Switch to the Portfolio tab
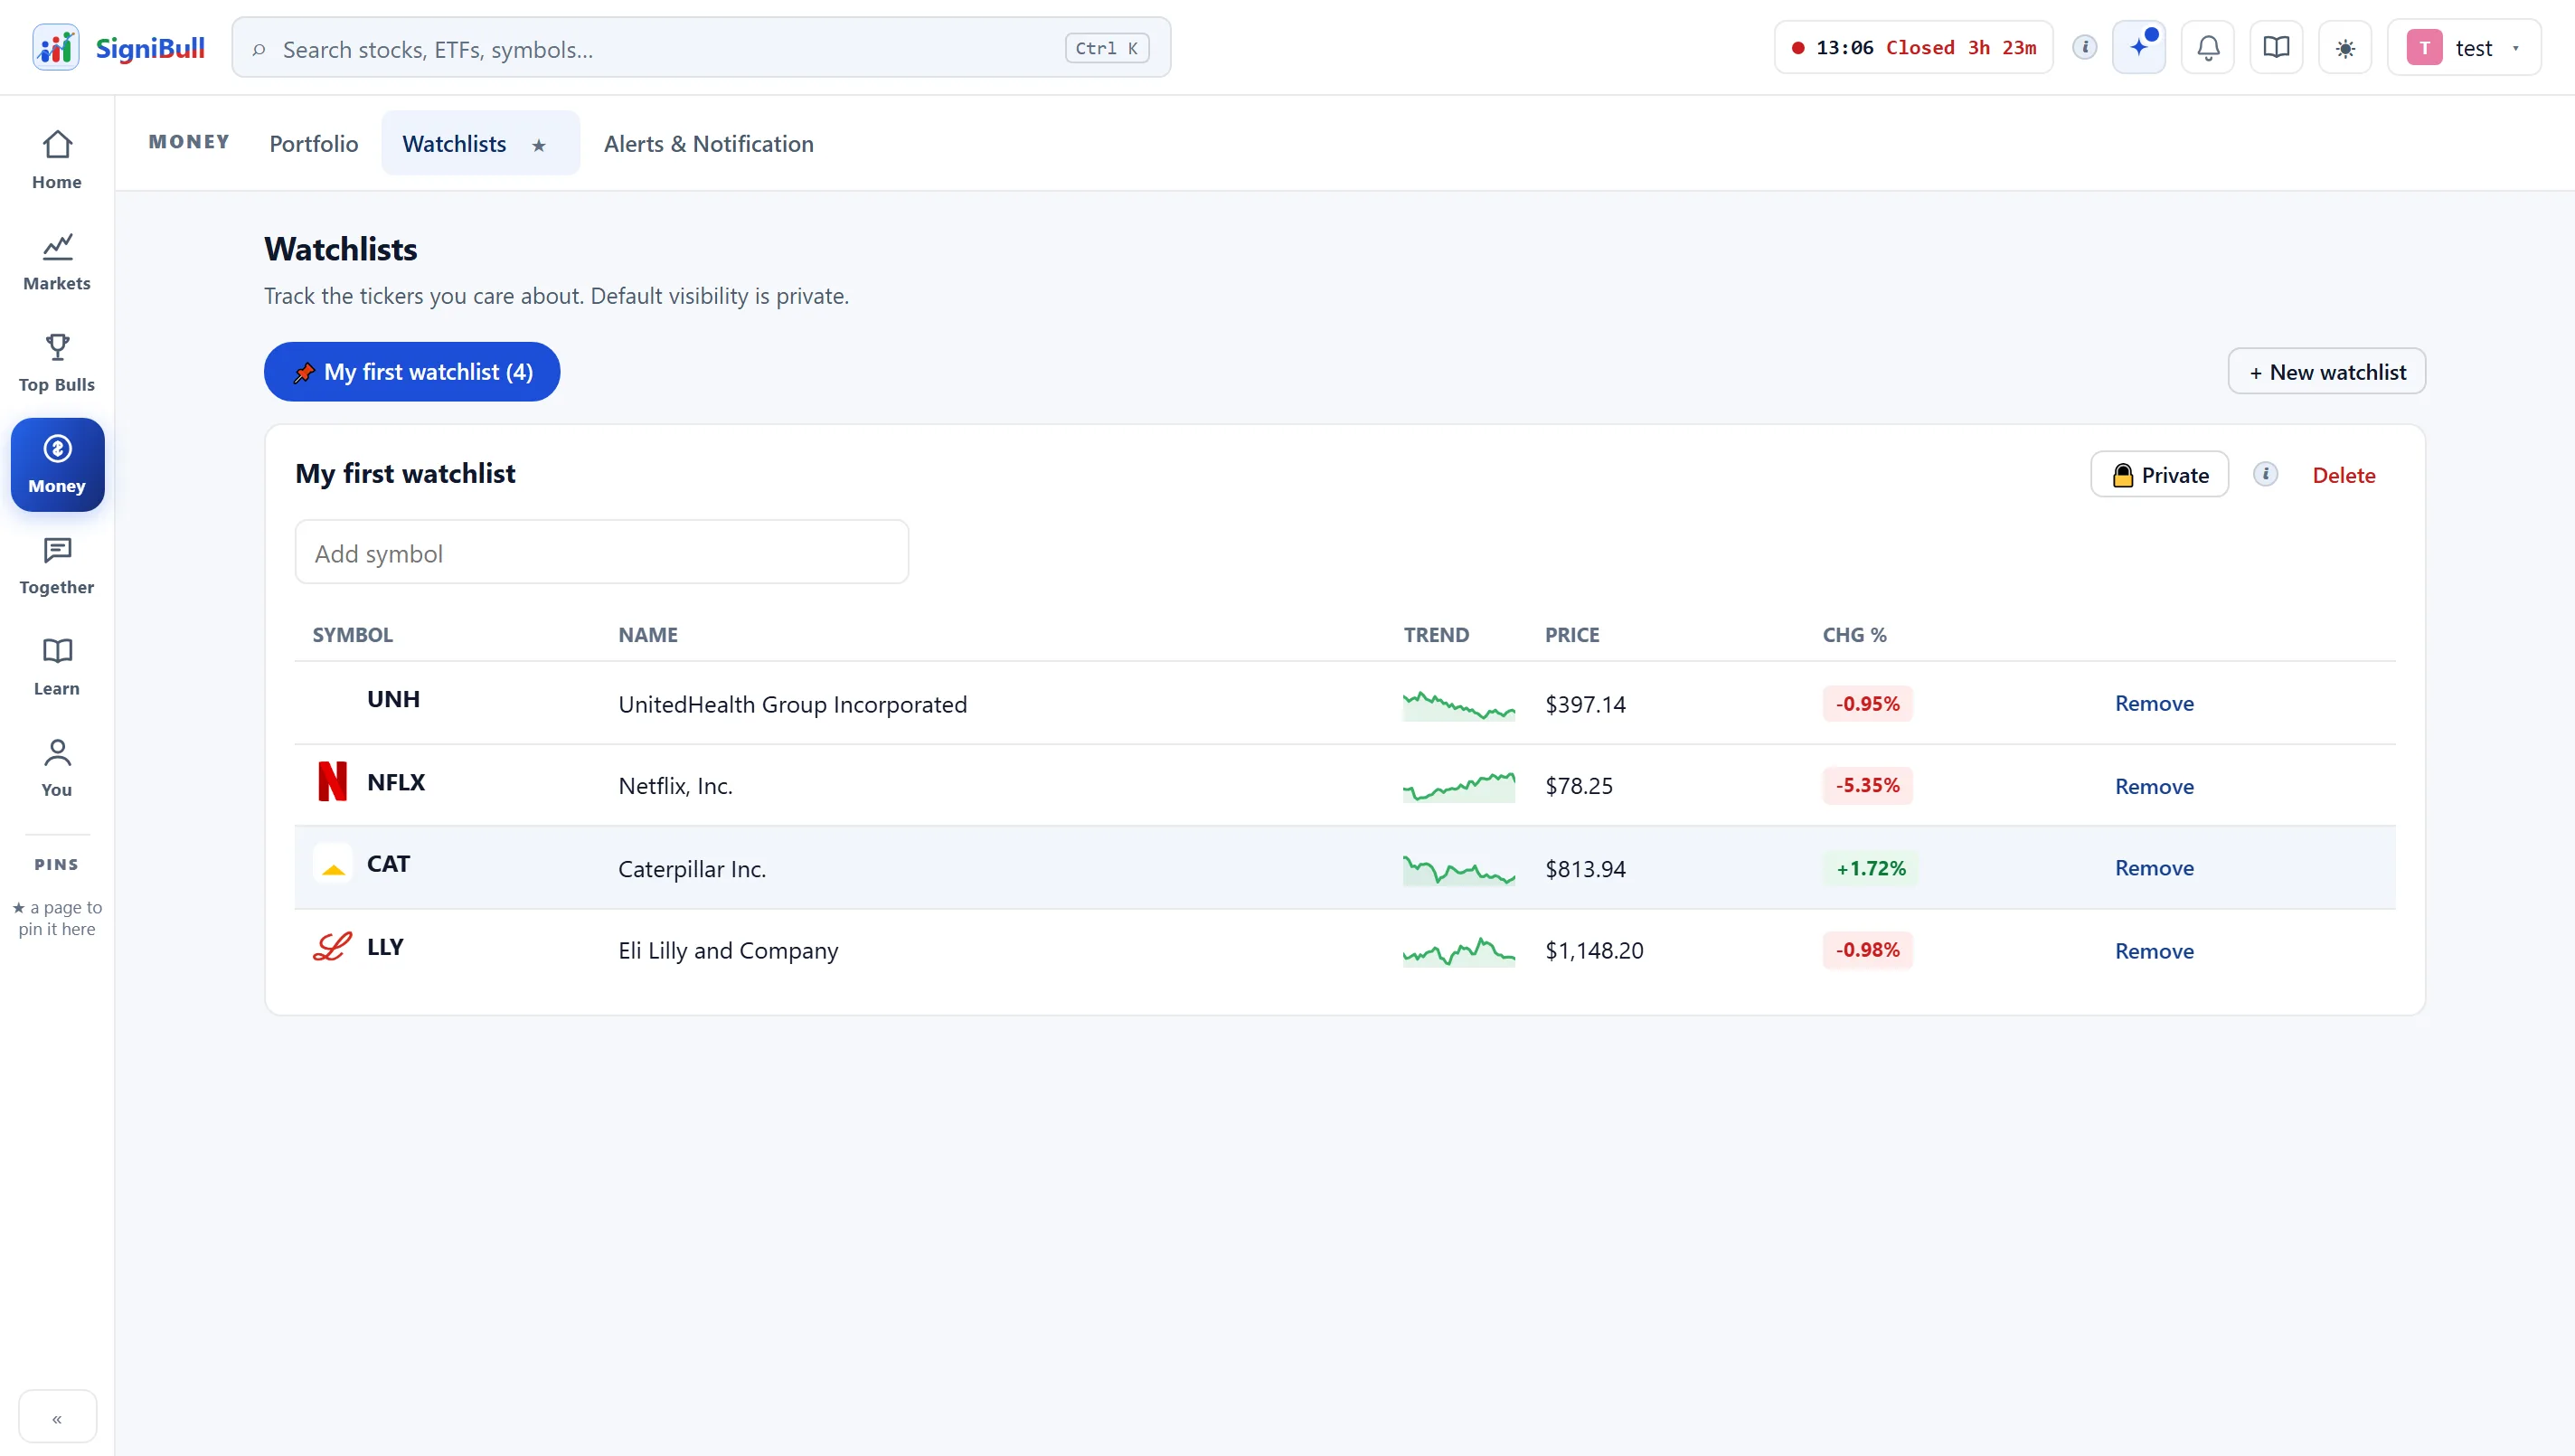This screenshot has height=1456, width=2575. pyautogui.click(x=313, y=143)
